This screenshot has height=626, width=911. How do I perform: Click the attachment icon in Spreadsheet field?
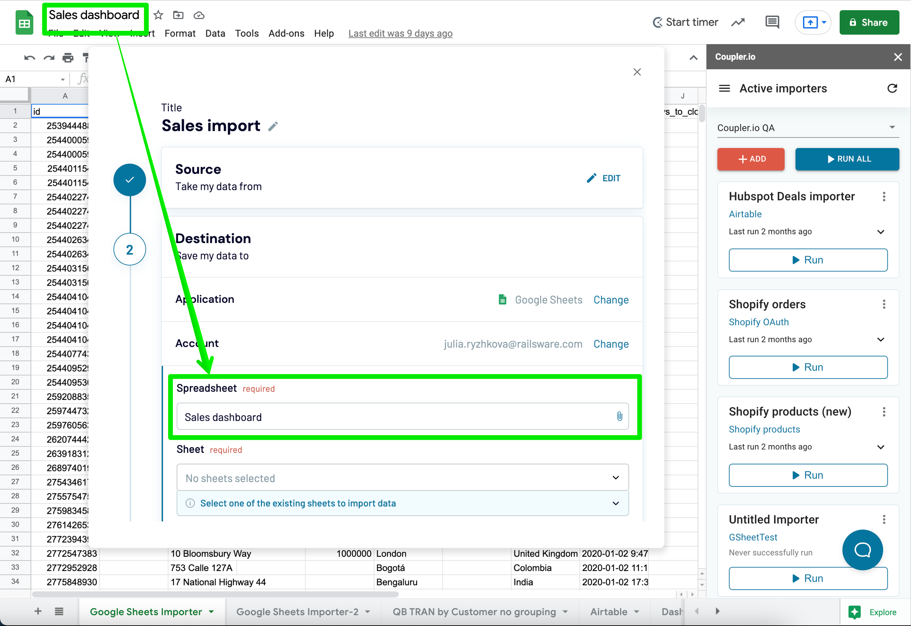tap(619, 416)
